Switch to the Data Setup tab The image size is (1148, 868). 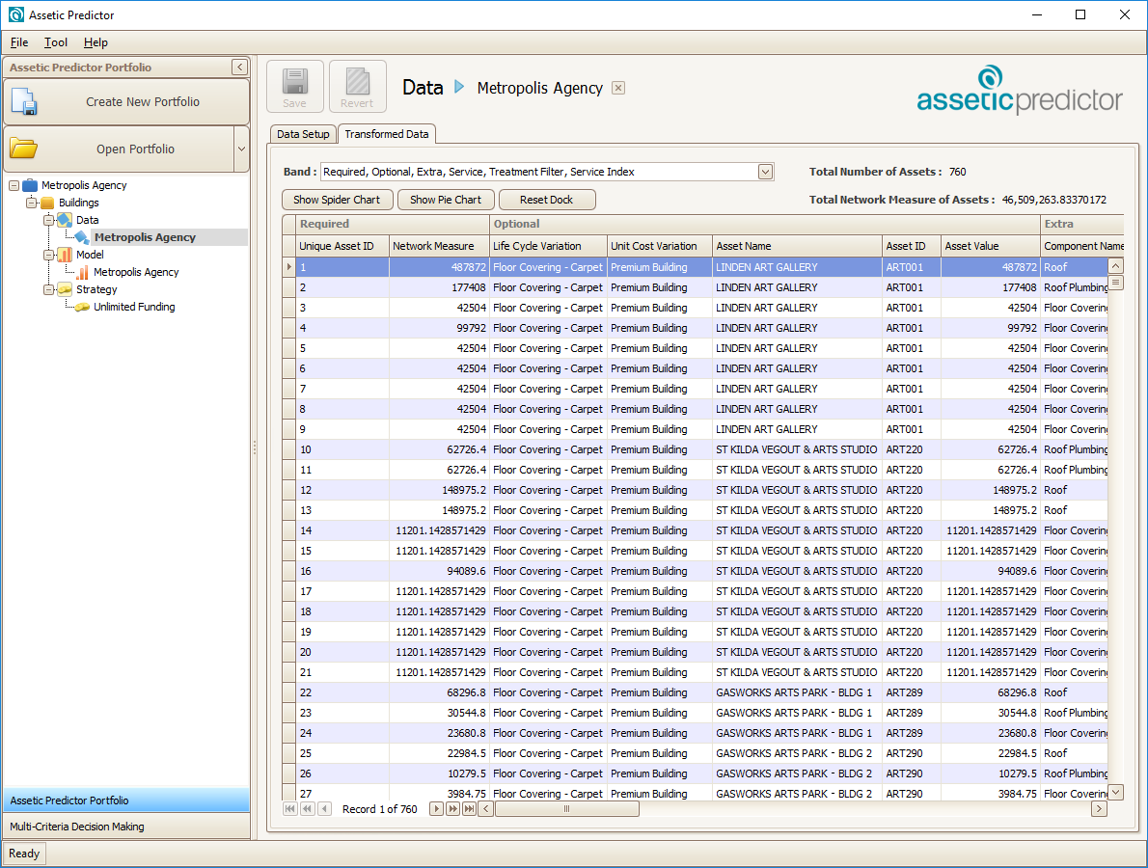302,134
